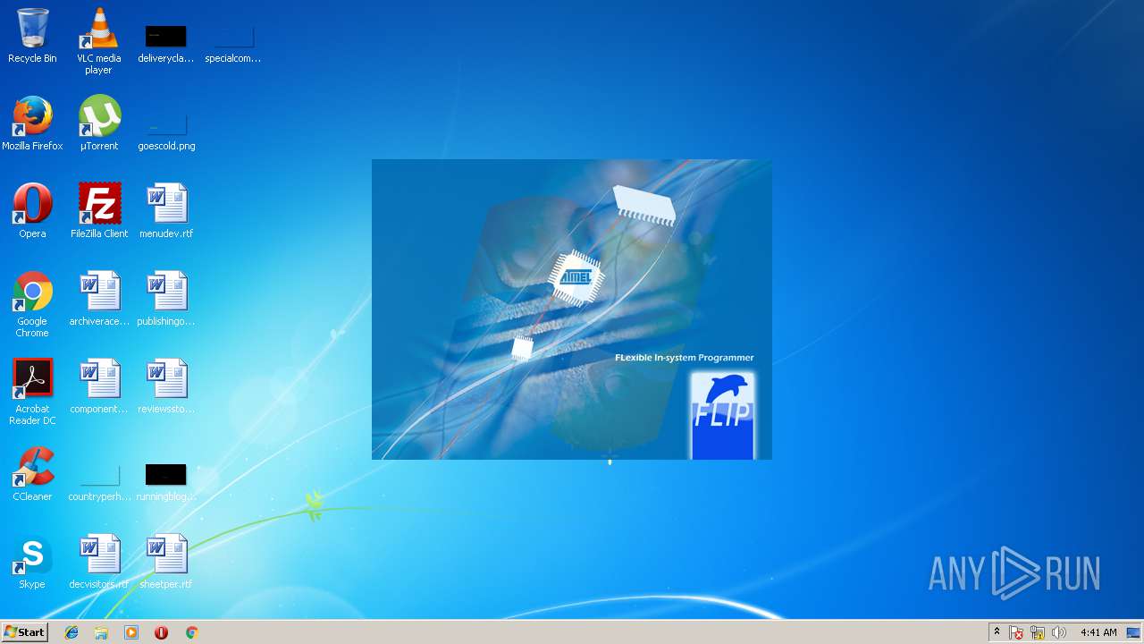Open volume speaker tray icon

pyautogui.click(x=1059, y=632)
